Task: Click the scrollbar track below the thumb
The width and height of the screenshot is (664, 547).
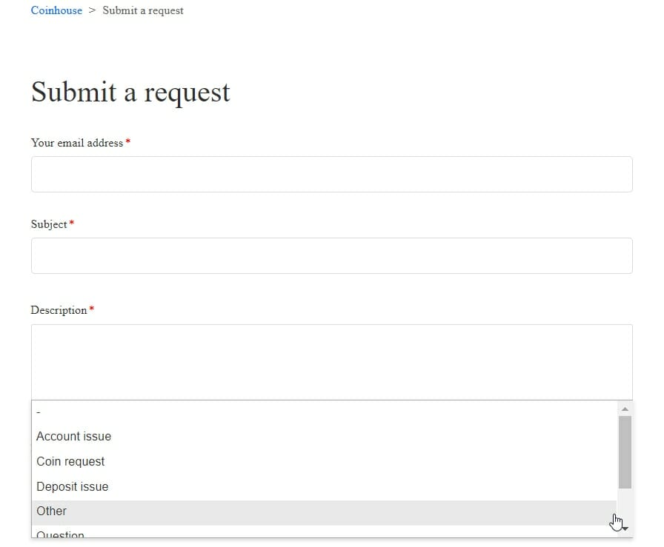Action: [625, 506]
